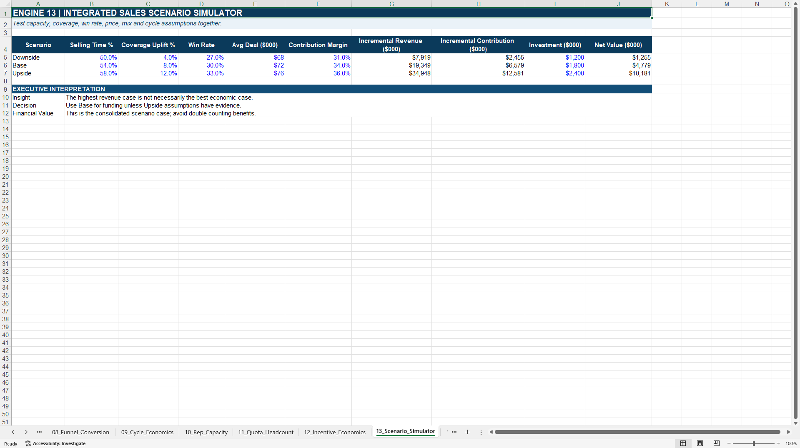The height and width of the screenshot is (448, 800).
Task: Show hidden sheets to the left via ellipsis
Action: click(x=39, y=432)
